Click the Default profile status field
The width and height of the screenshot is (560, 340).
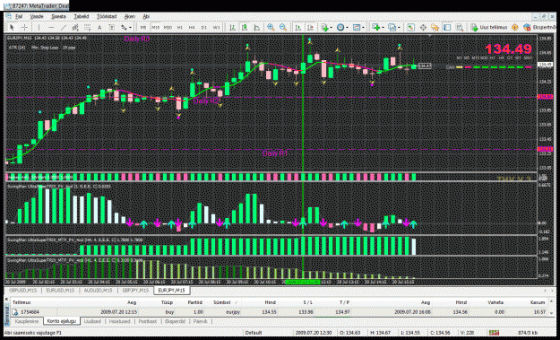tap(254, 333)
